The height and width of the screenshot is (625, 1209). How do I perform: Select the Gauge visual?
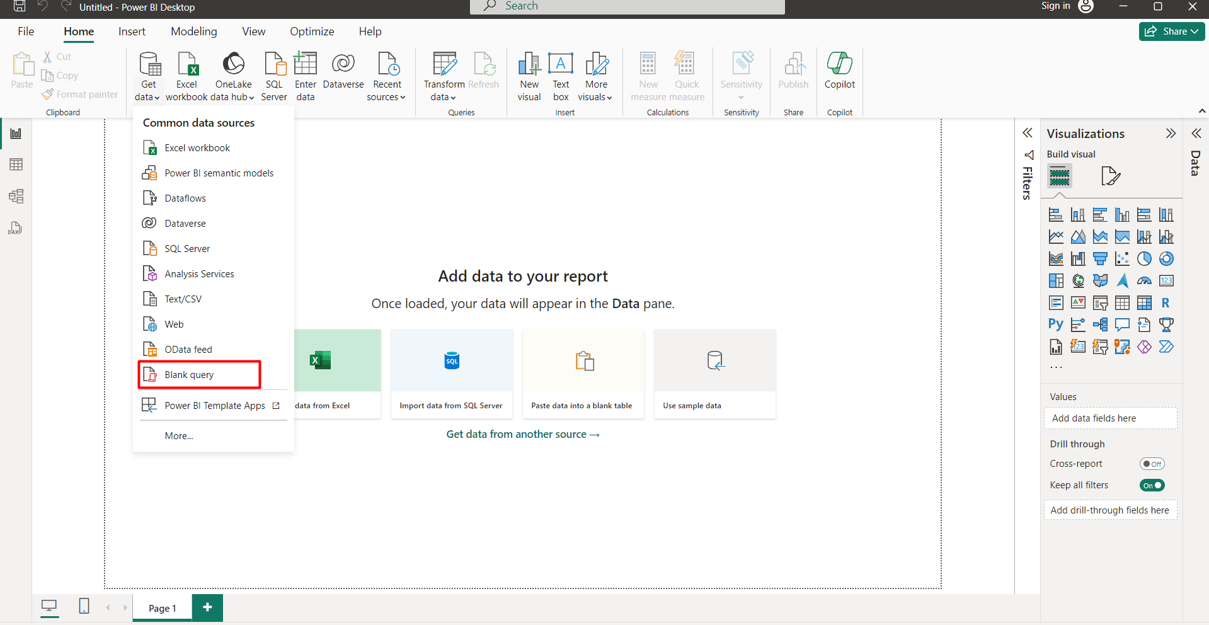point(1145,280)
